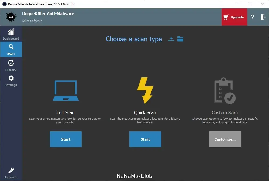Click the "Custom Scan" heading text
This screenshot has height=181, width=269.
coord(225,112)
